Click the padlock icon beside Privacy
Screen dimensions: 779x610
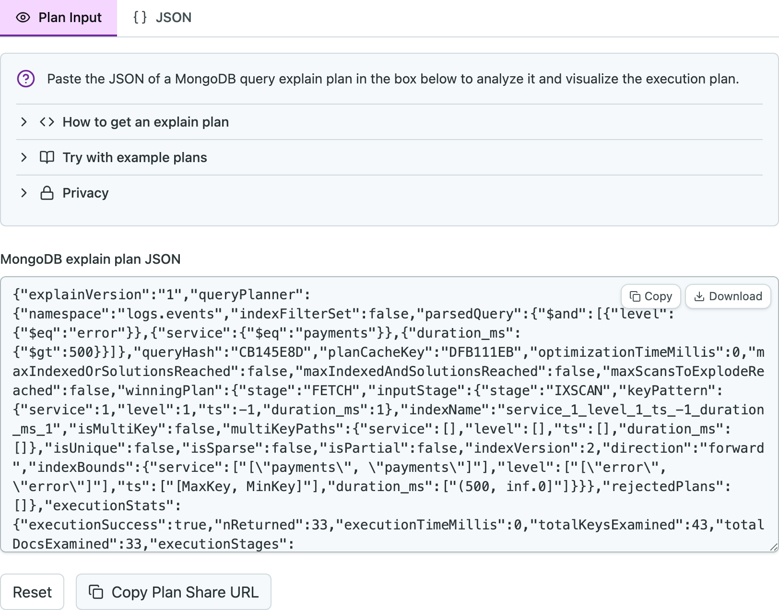tap(47, 193)
